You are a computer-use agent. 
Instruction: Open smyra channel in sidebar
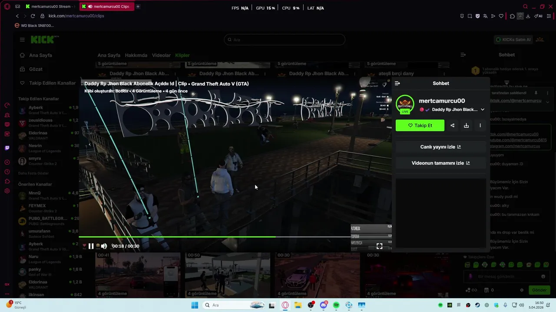tap(48, 161)
